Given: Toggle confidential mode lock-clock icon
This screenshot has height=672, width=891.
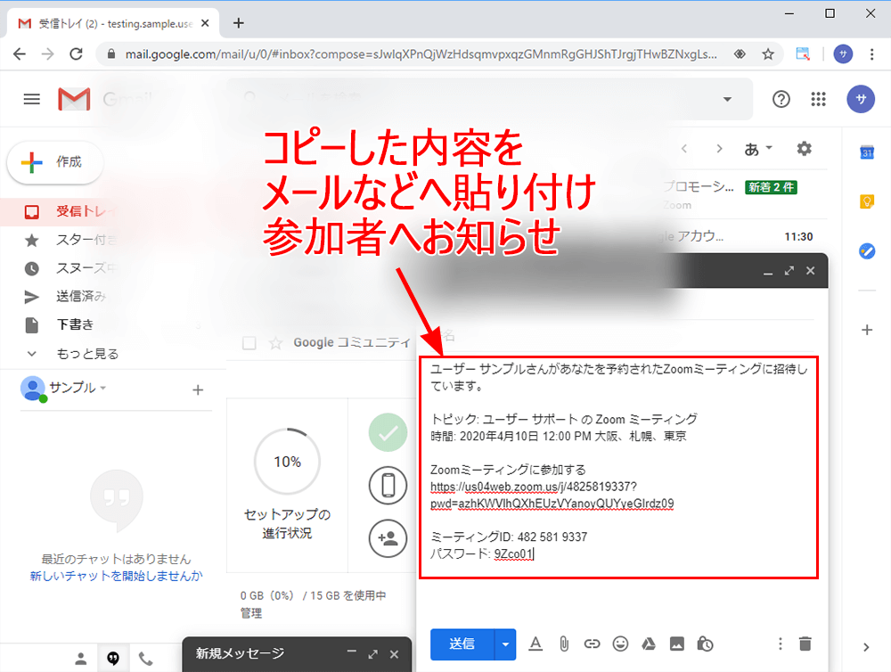Looking at the screenshot, I should (x=705, y=643).
